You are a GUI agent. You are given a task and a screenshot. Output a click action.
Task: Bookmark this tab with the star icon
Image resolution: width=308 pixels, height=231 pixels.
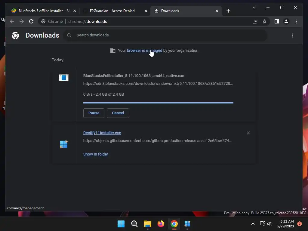click(265, 21)
